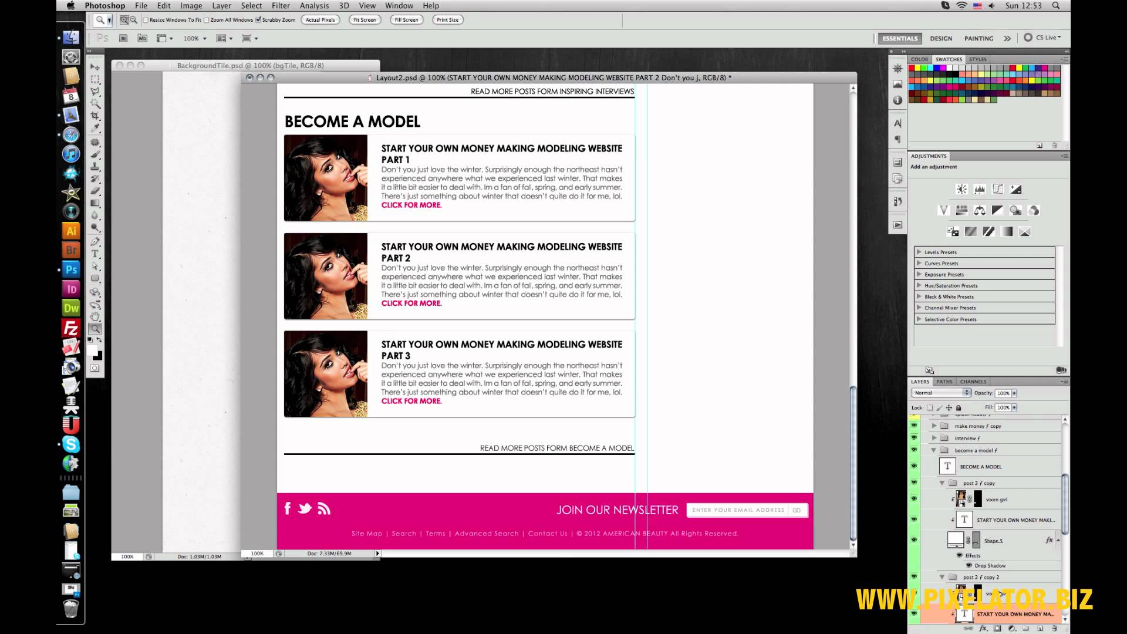This screenshot has height=634, width=1127.
Task: Select the Brush tool
Action: point(95,154)
